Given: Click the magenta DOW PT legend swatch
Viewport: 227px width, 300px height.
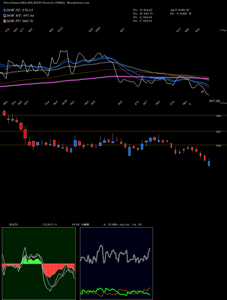Looking at the screenshot, I should [x=5, y=21].
